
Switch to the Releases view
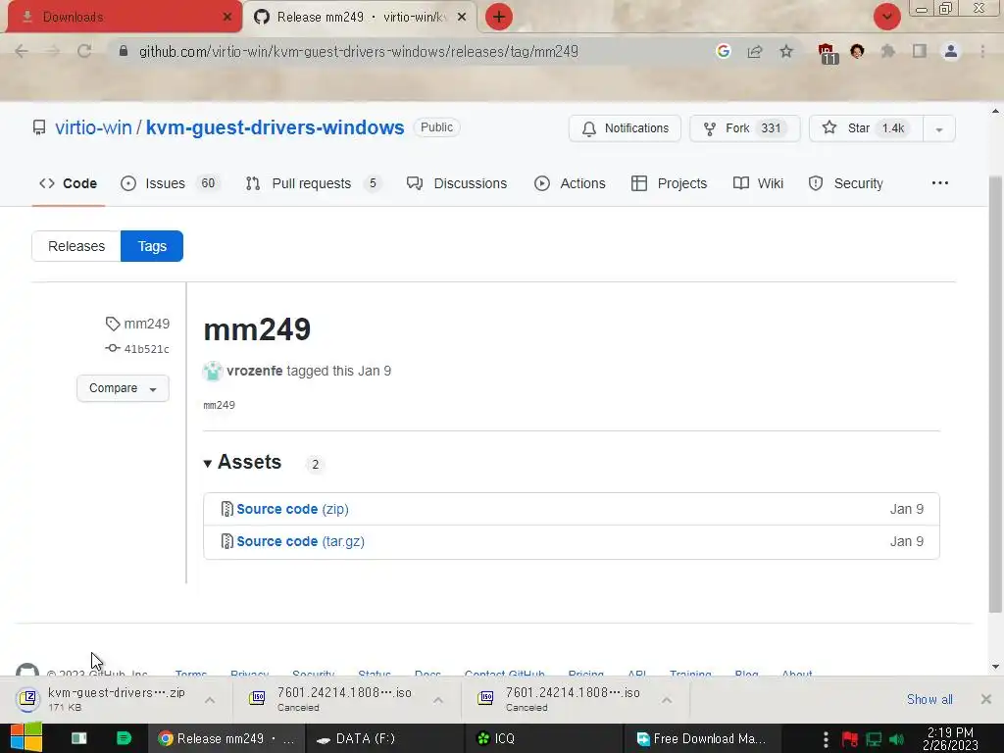point(76,246)
